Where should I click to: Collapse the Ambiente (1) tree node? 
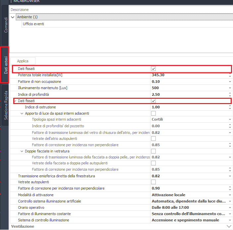[x=13, y=17]
